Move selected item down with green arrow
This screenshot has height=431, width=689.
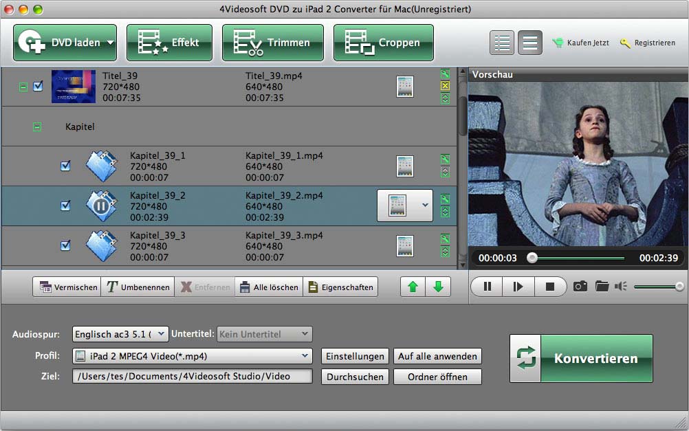[438, 287]
